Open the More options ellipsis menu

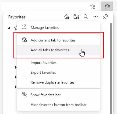click(x=96, y=17)
